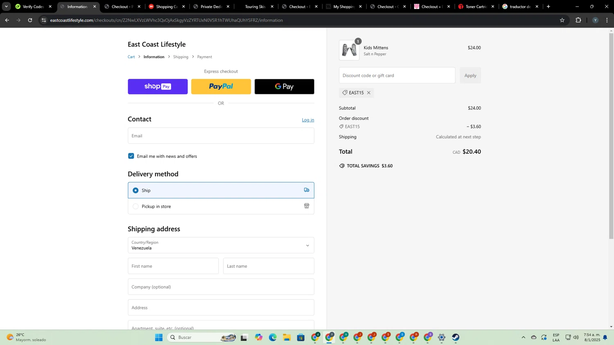Focus the Last name field
Image resolution: width=614 pixels, height=345 pixels.
269,266
